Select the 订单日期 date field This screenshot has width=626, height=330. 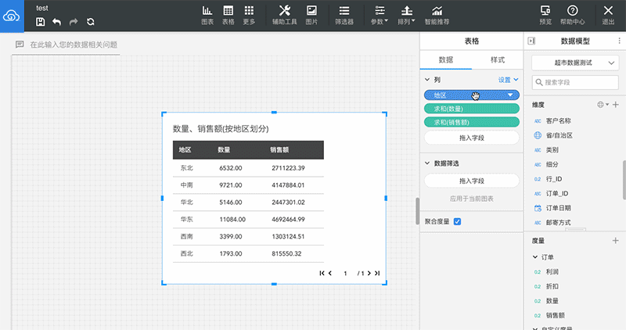point(558,208)
